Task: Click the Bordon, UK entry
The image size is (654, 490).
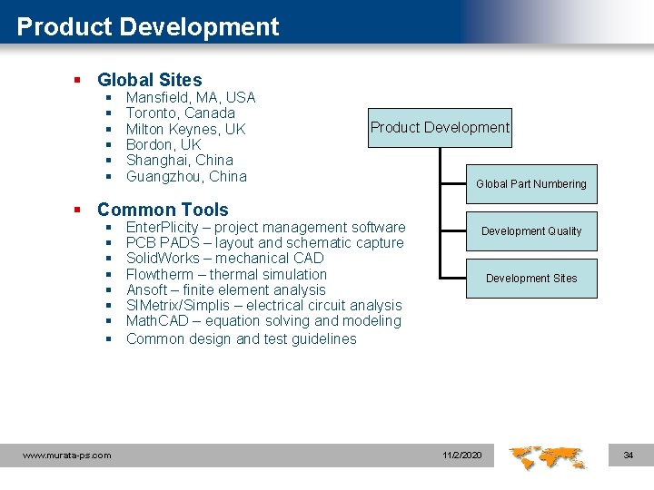Action: pyautogui.click(x=163, y=144)
